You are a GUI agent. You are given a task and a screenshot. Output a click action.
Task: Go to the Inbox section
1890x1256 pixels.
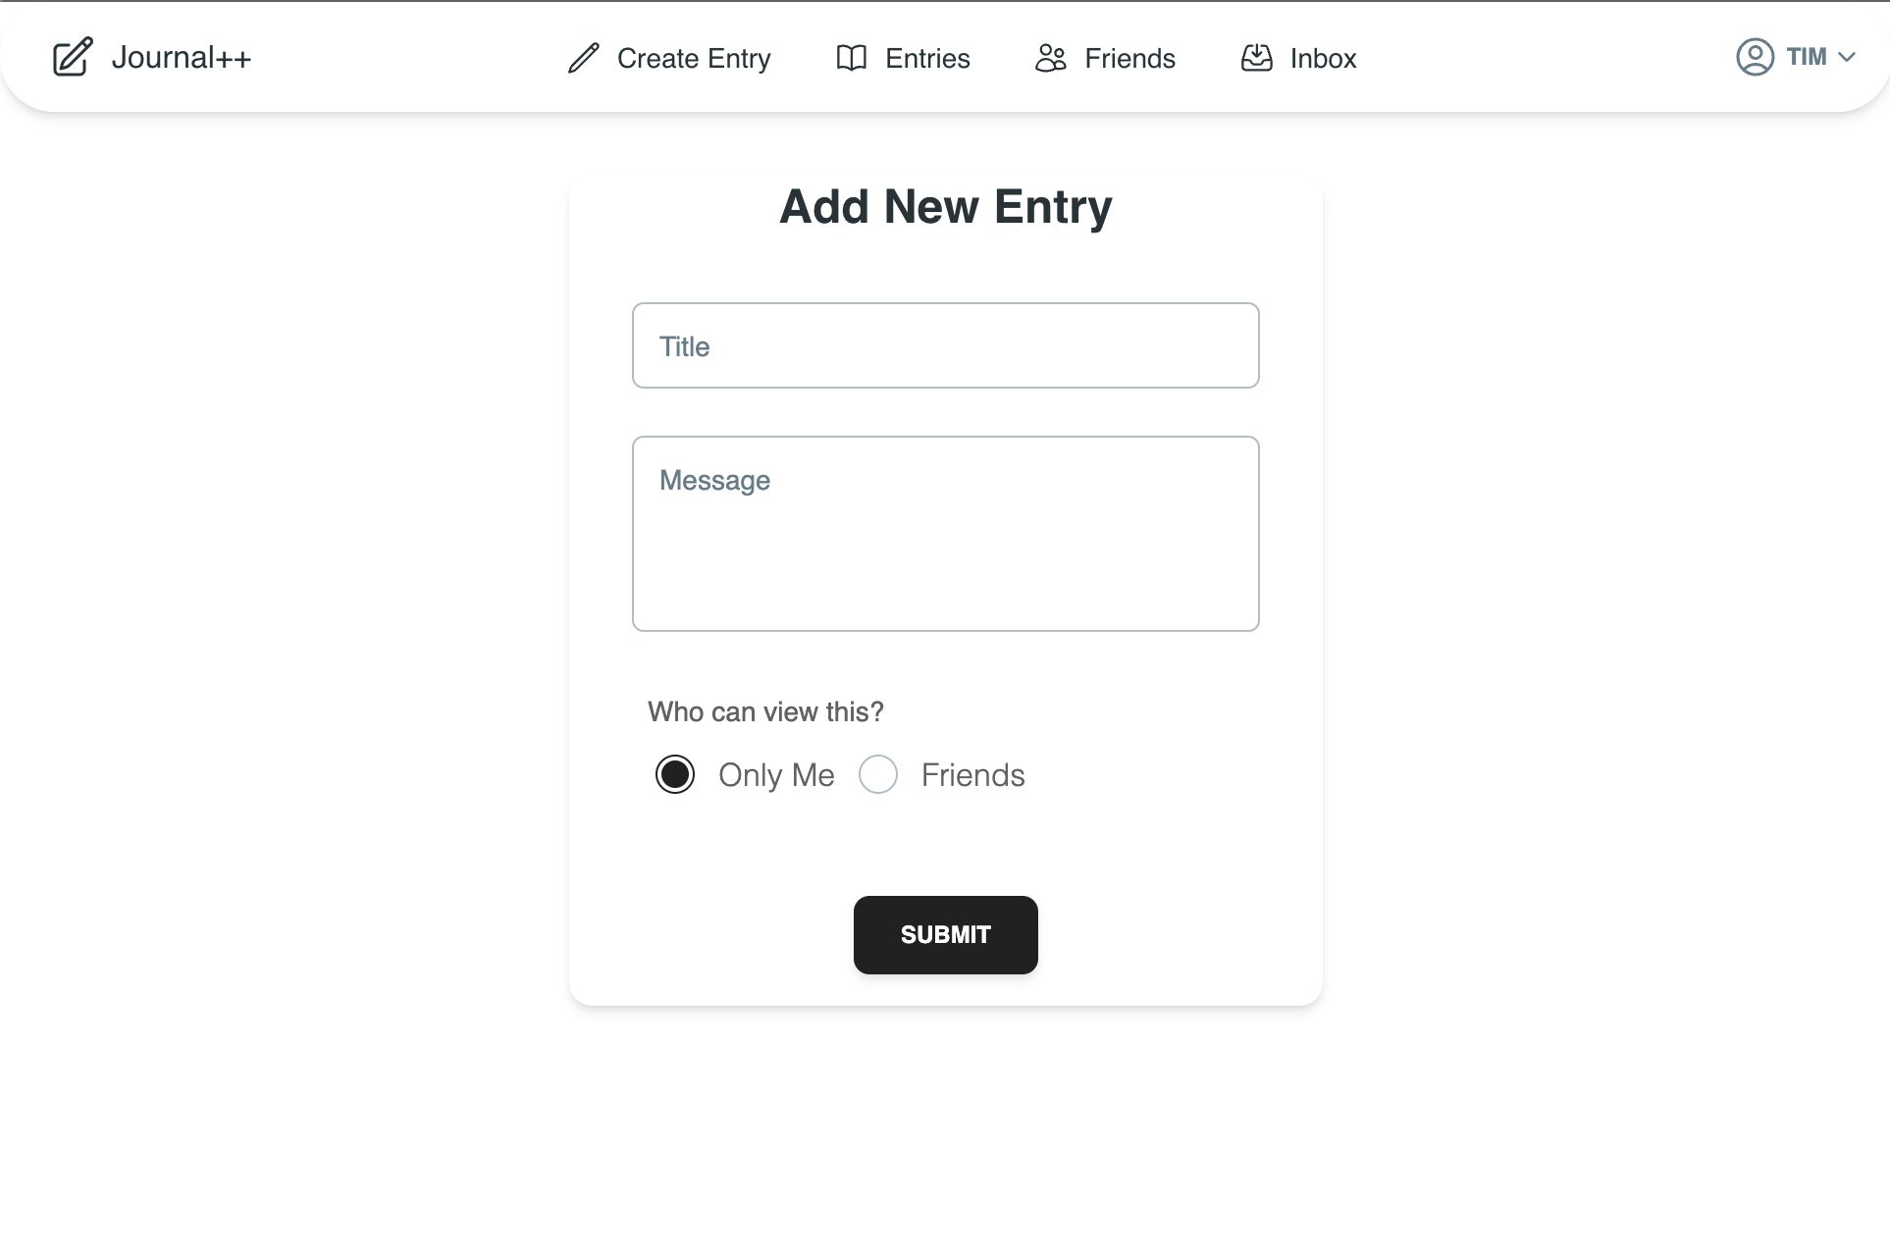pyautogui.click(x=1323, y=58)
